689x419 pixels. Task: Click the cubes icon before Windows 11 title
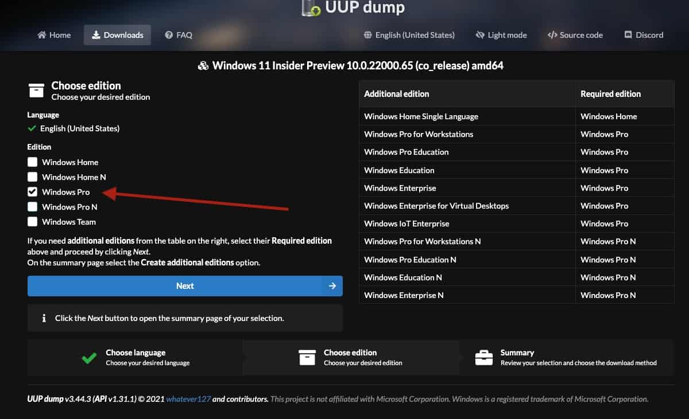coord(203,66)
